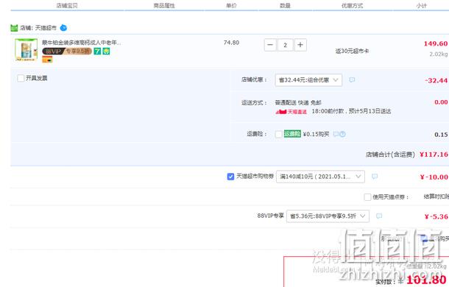Expand the 省32.44元 组合优惠 dropdown
The width and height of the screenshot is (449, 287).
(x=308, y=80)
